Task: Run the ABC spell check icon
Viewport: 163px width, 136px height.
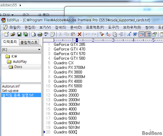Action: coord(46,34)
